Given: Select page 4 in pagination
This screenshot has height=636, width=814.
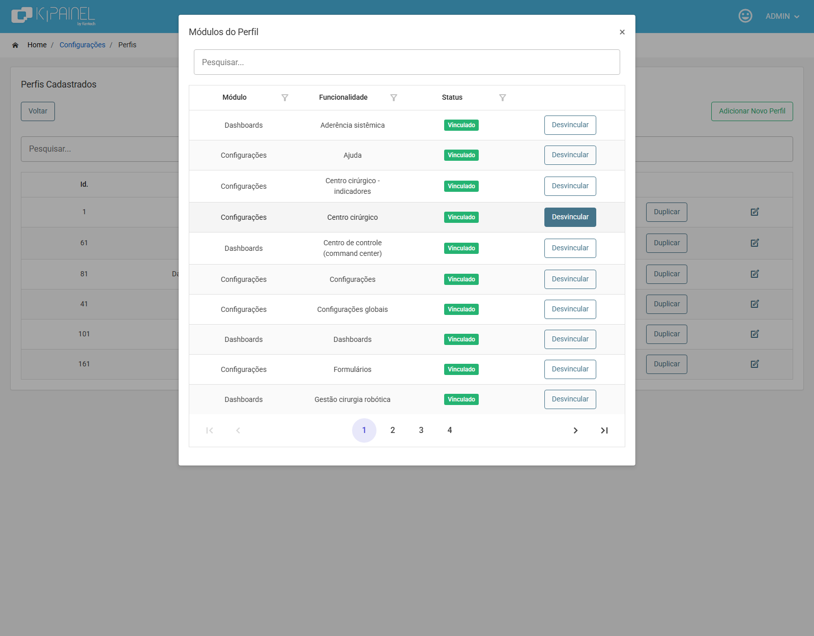Looking at the screenshot, I should tap(450, 430).
